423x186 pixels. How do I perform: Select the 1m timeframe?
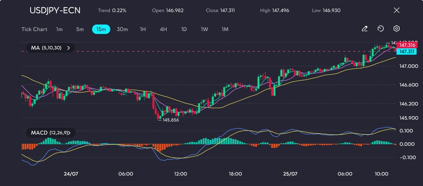coord(59,29)
